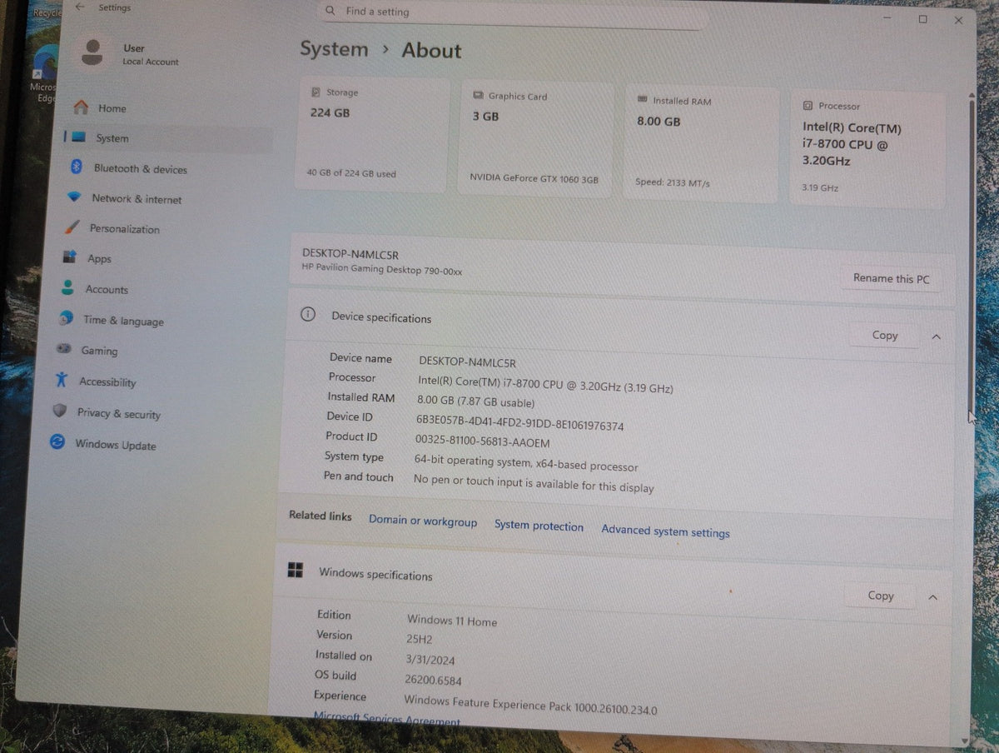The image size is (999, 753).
Task: Open the Graphics Card 3 GB card
Action: [x=535, y=139]
